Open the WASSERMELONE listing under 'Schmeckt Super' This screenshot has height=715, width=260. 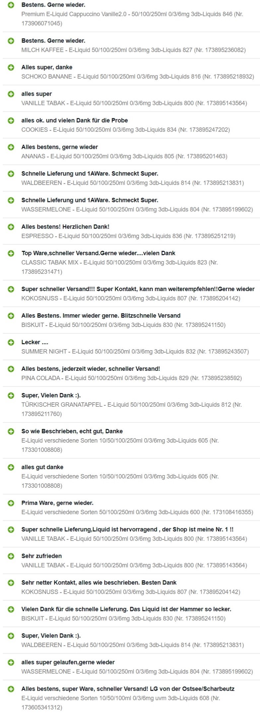137,209
